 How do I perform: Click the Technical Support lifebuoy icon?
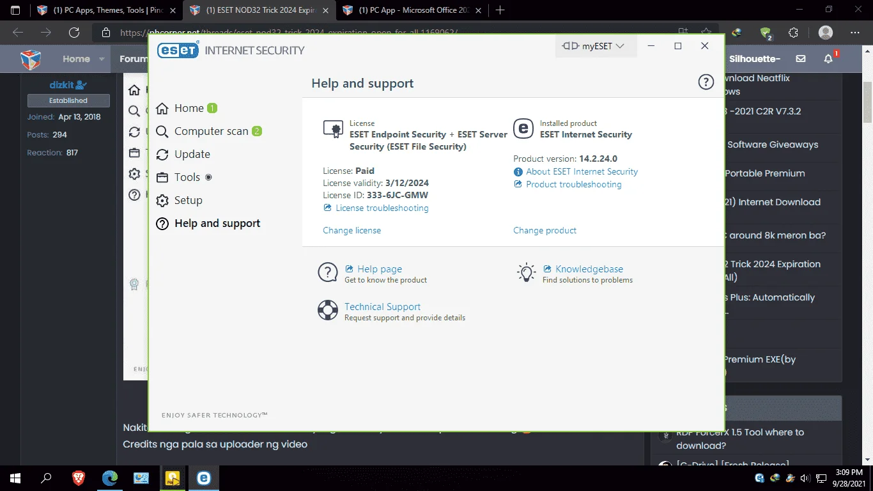(x=328, y=310)
